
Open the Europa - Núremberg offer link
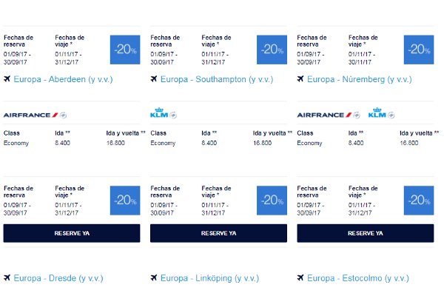(360, 79)
